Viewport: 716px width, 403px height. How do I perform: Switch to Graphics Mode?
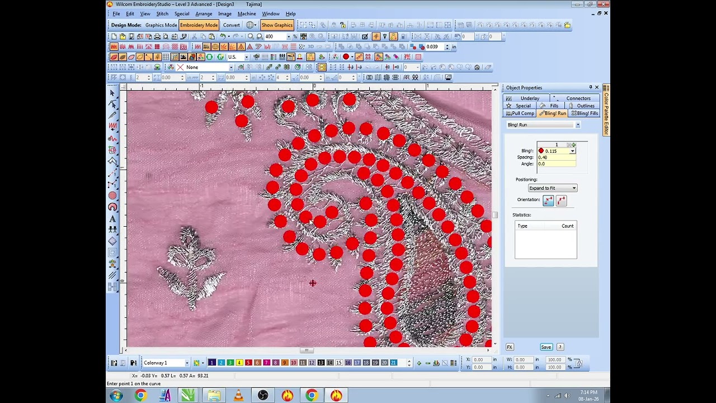(x=161, y=25)
